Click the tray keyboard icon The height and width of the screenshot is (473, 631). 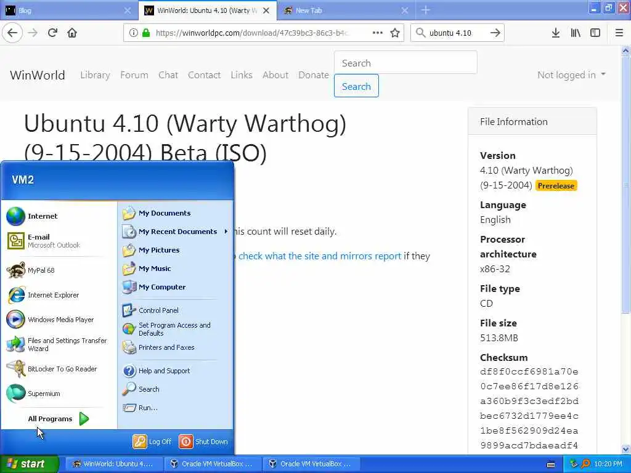(551, 464)
